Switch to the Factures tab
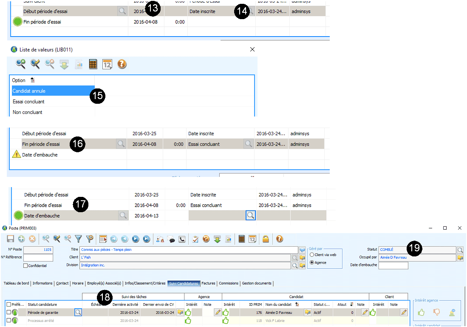Image resolution: width=467 pixels, height=327 pixels. pyautogui.click(x=208, y=283)
